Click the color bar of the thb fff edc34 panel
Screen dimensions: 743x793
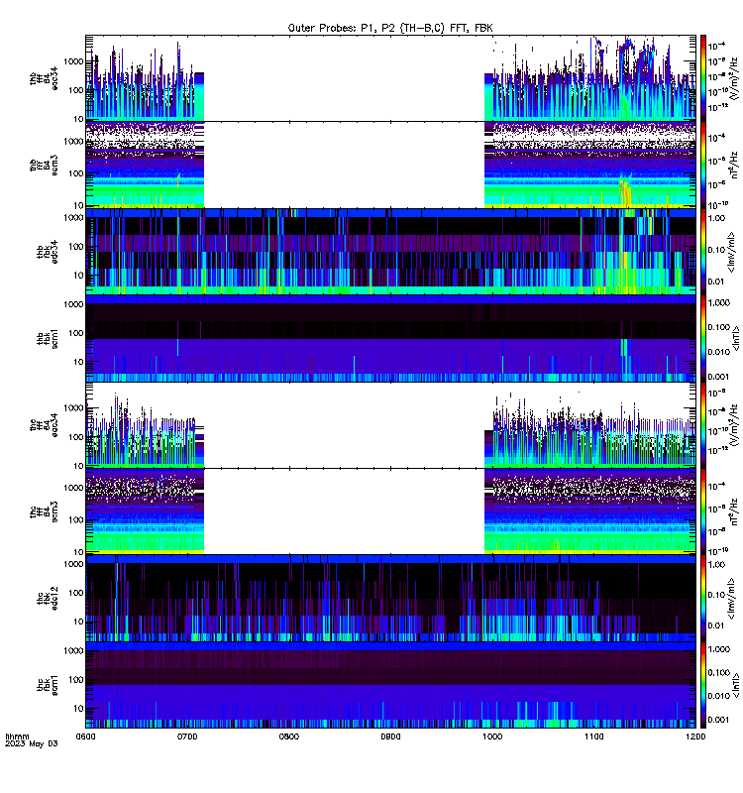[702, 78]
